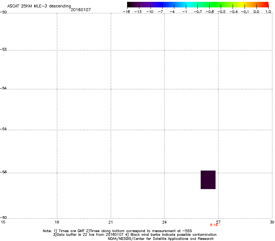Click the longitude label 24

click(164, 222)
